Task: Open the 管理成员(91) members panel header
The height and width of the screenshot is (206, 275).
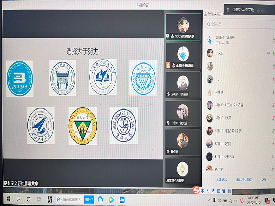Action: pos(214,14)
